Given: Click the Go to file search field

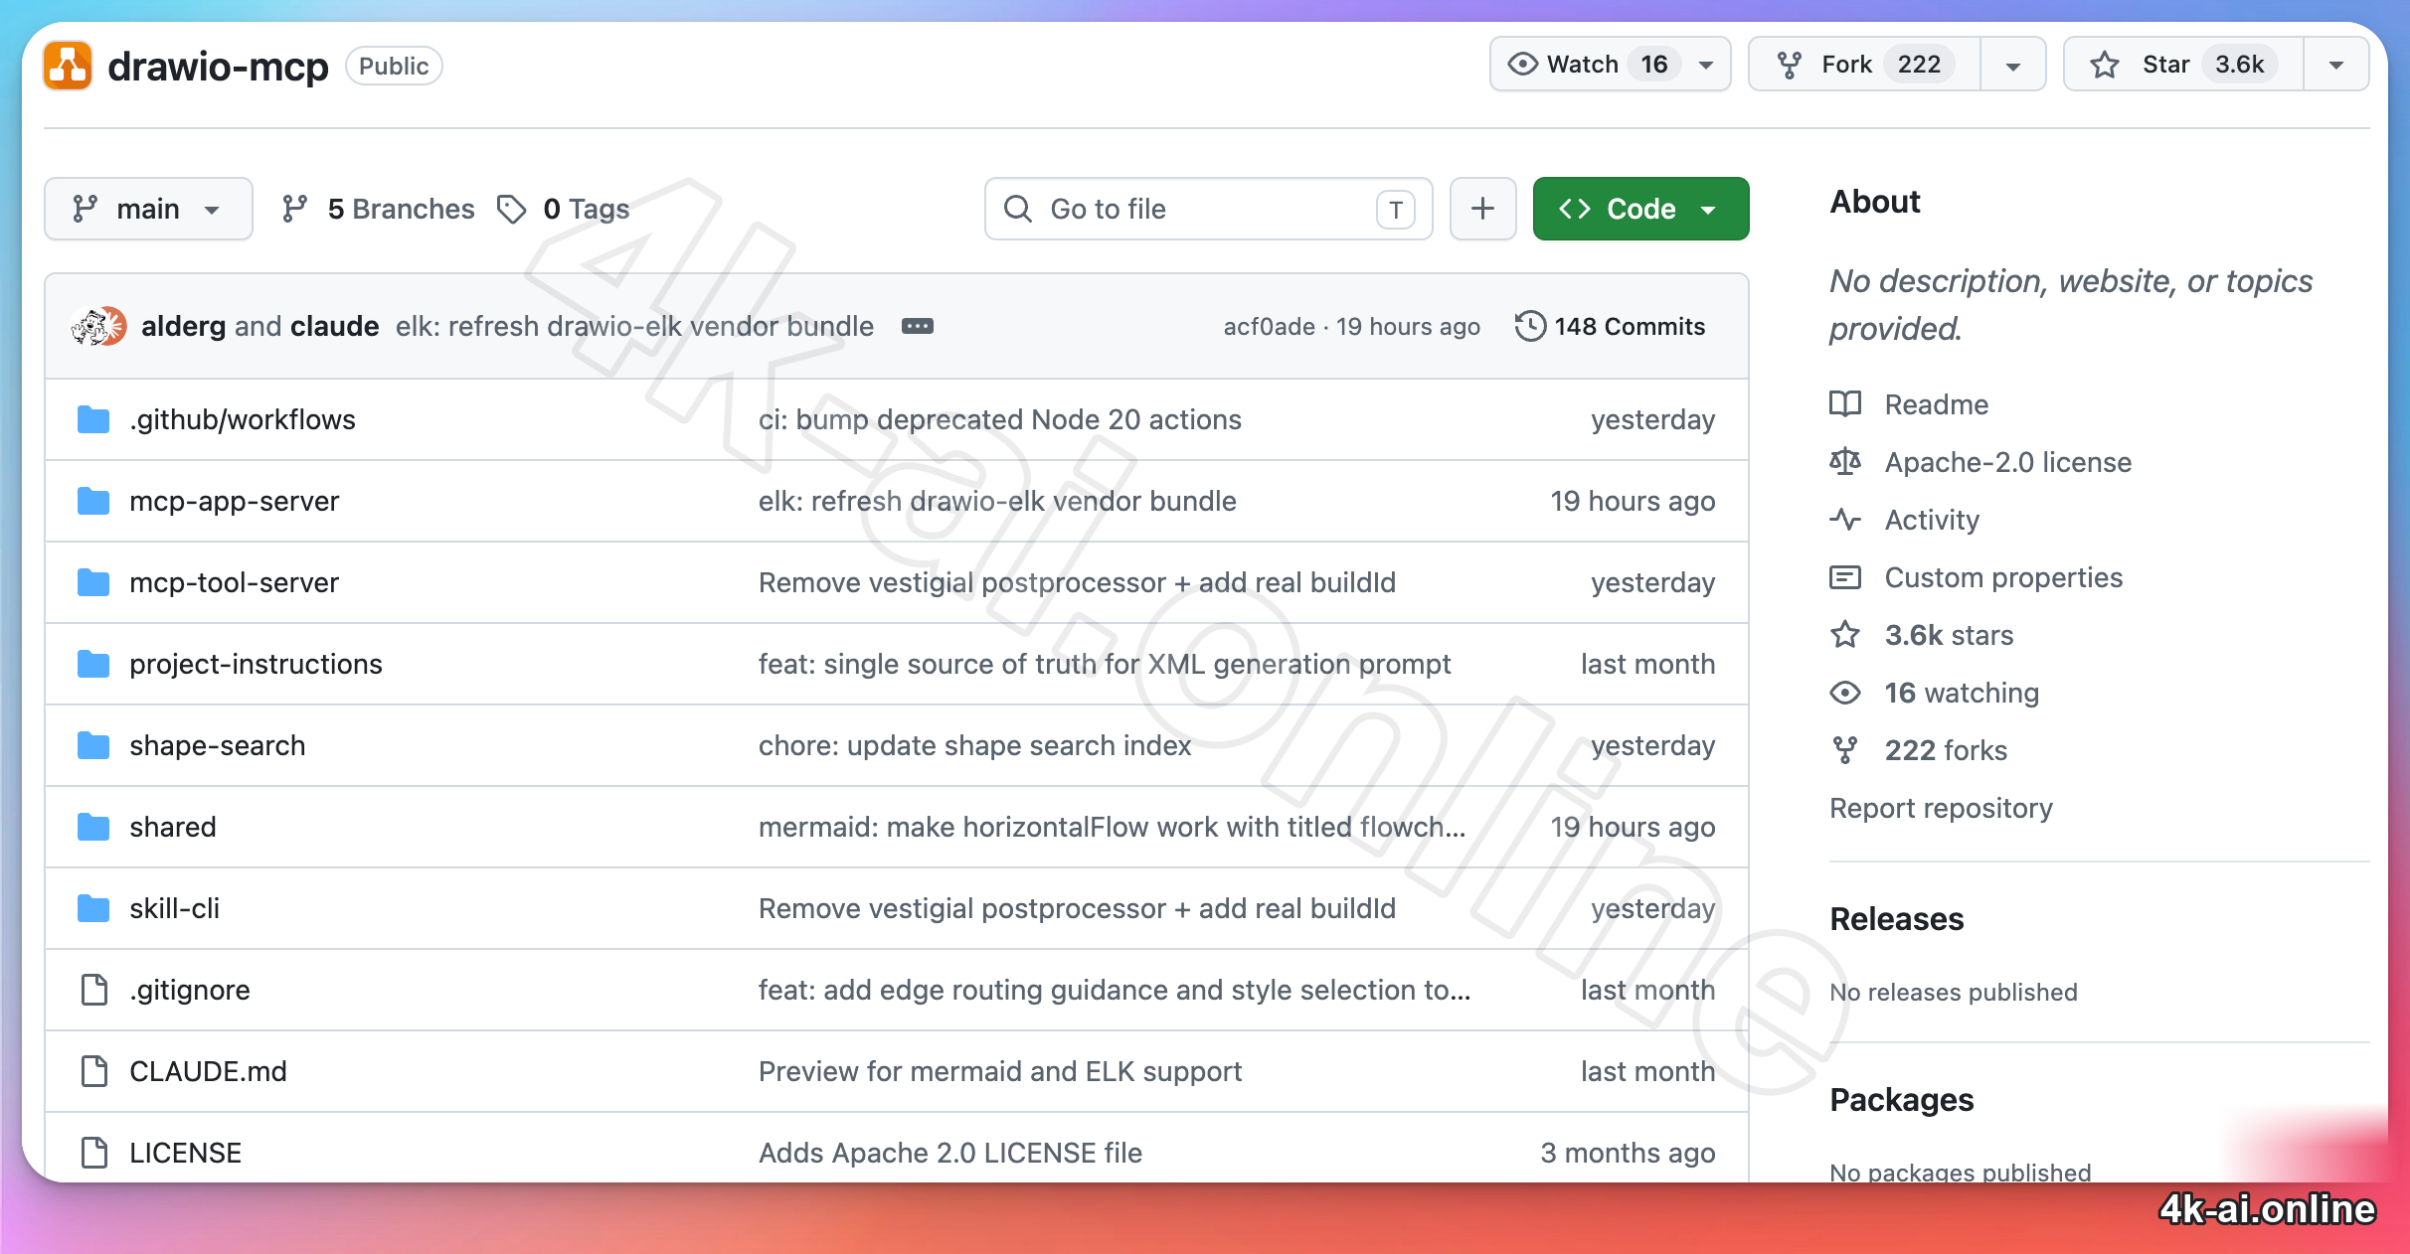Looking at the screenshot, I should pyautogui.click(x=1208, y=209).
